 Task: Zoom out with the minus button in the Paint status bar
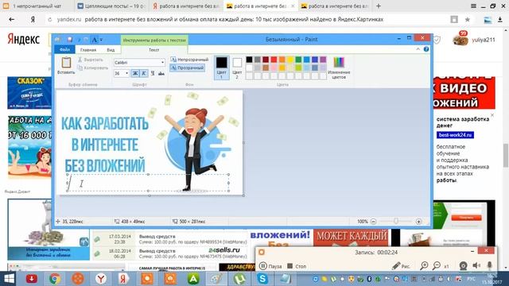(373, 222)
